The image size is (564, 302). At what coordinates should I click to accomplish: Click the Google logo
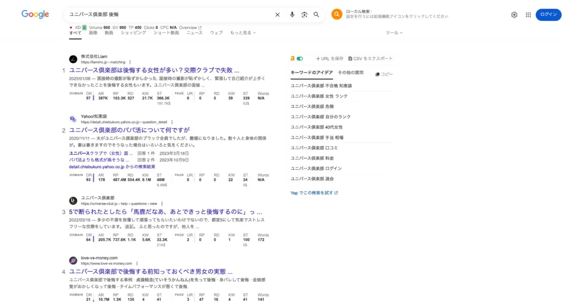(35, 14)
